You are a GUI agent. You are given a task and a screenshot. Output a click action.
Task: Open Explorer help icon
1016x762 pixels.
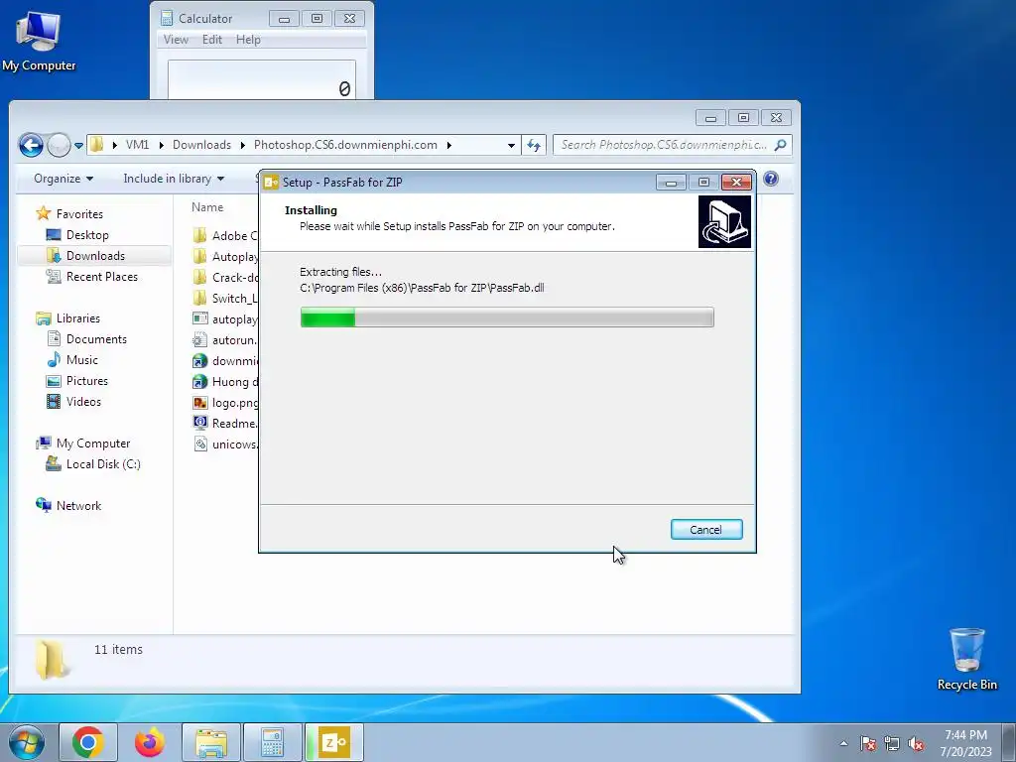click(x=771, y=179)
